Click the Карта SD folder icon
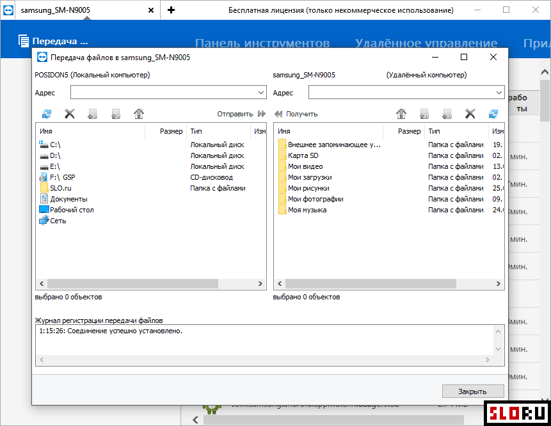Image resolution: width=551 pixels, height=426 pixels. click(282, 155)
